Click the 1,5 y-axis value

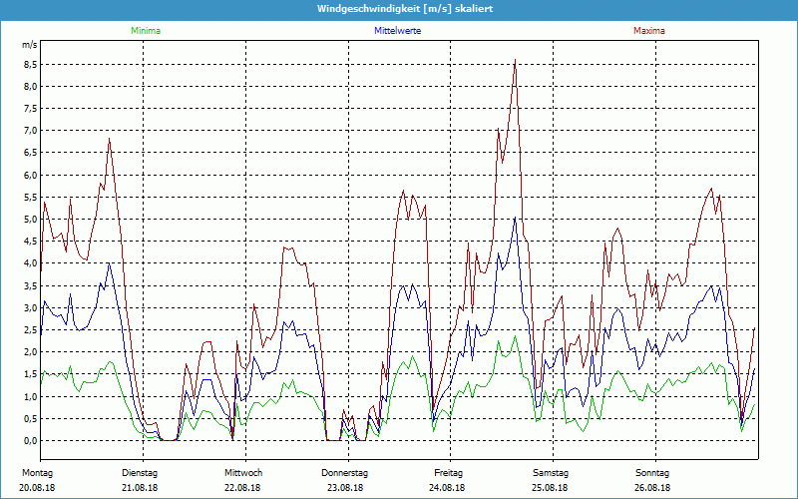point(31,374)
